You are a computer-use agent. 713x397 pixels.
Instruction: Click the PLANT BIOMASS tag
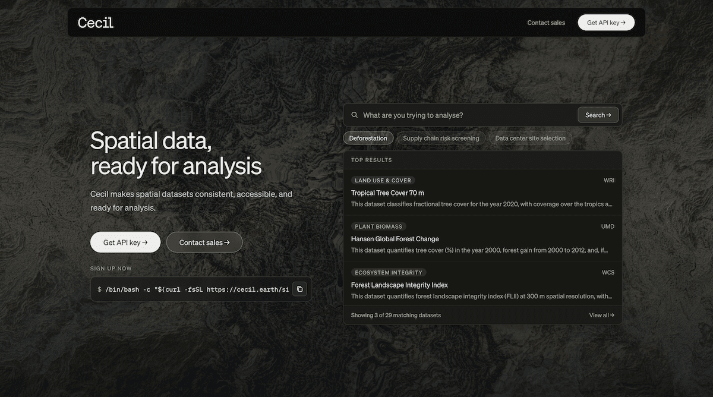point(378,226)
